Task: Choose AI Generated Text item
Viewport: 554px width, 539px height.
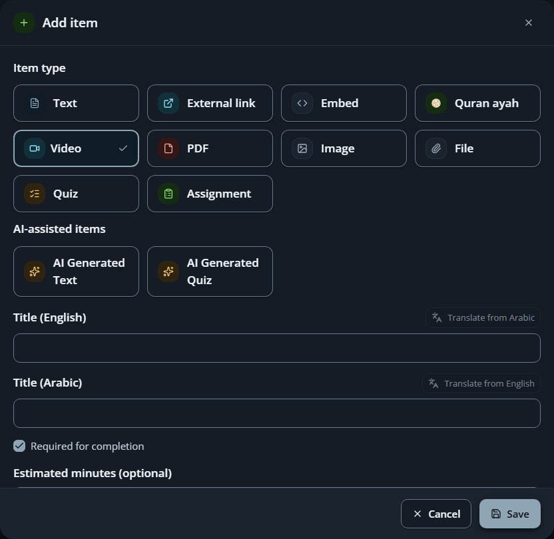Action: tap(76, 271)
